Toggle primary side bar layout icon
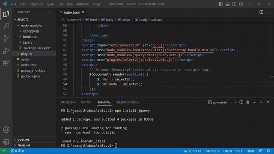The image size is (274, 154). pyautogui.click(x=221, y=4)
